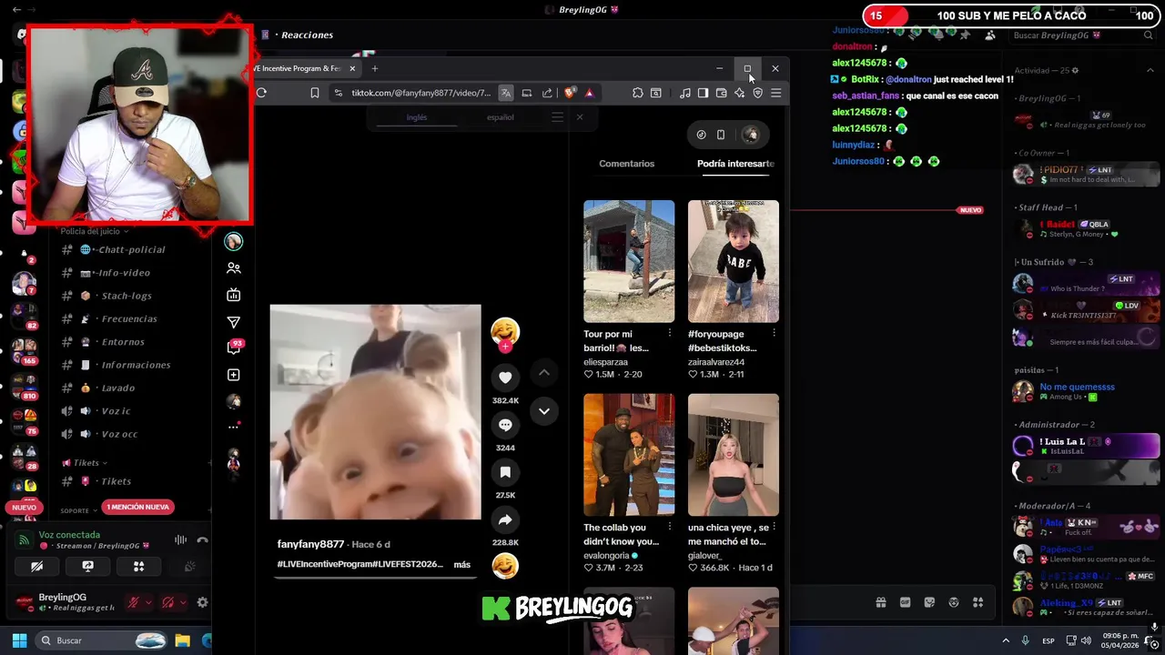1165x655 pixels.
Task: Open the #foryoupage baby video thumbnail
Action: click(x=734, y=261)
